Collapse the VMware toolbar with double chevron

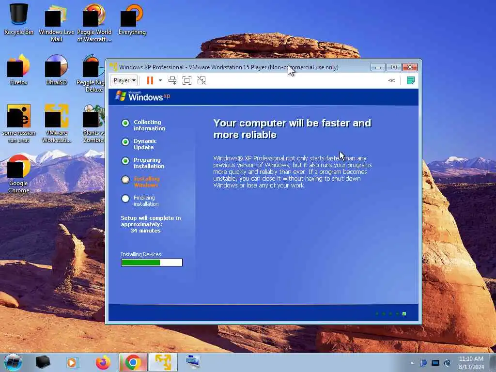click(391, 80)
